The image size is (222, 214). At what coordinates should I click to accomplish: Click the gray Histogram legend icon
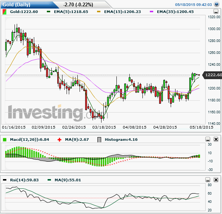(x=99, y=140)
